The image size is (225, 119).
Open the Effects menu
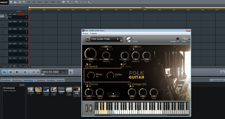point(40,2)
